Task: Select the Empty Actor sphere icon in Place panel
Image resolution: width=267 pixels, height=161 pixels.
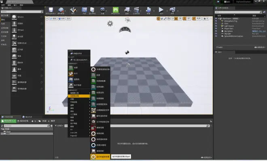Action: tap(14, 17)
